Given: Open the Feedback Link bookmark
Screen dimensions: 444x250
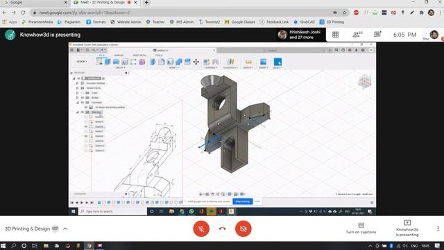Looking at the screenshot, I should click(274, 22).
